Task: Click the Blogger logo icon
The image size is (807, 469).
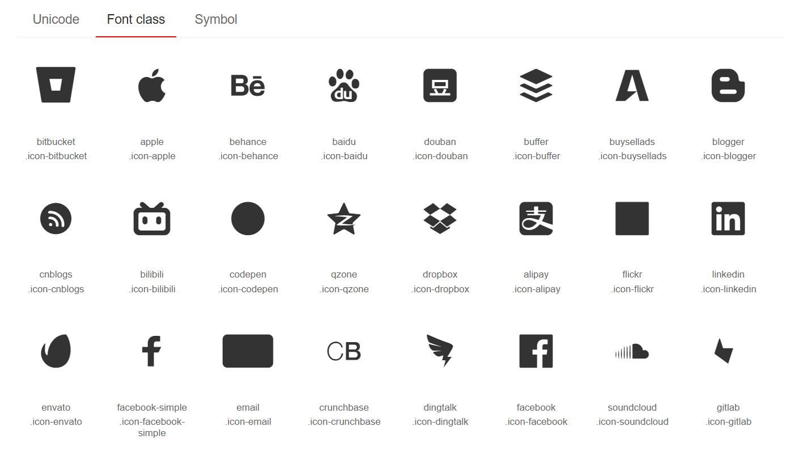Action: coord(728,86)
